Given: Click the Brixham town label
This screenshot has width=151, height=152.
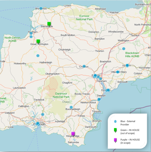Looking at the screenshot, I should pyautogui.click(x=97, y=121).
